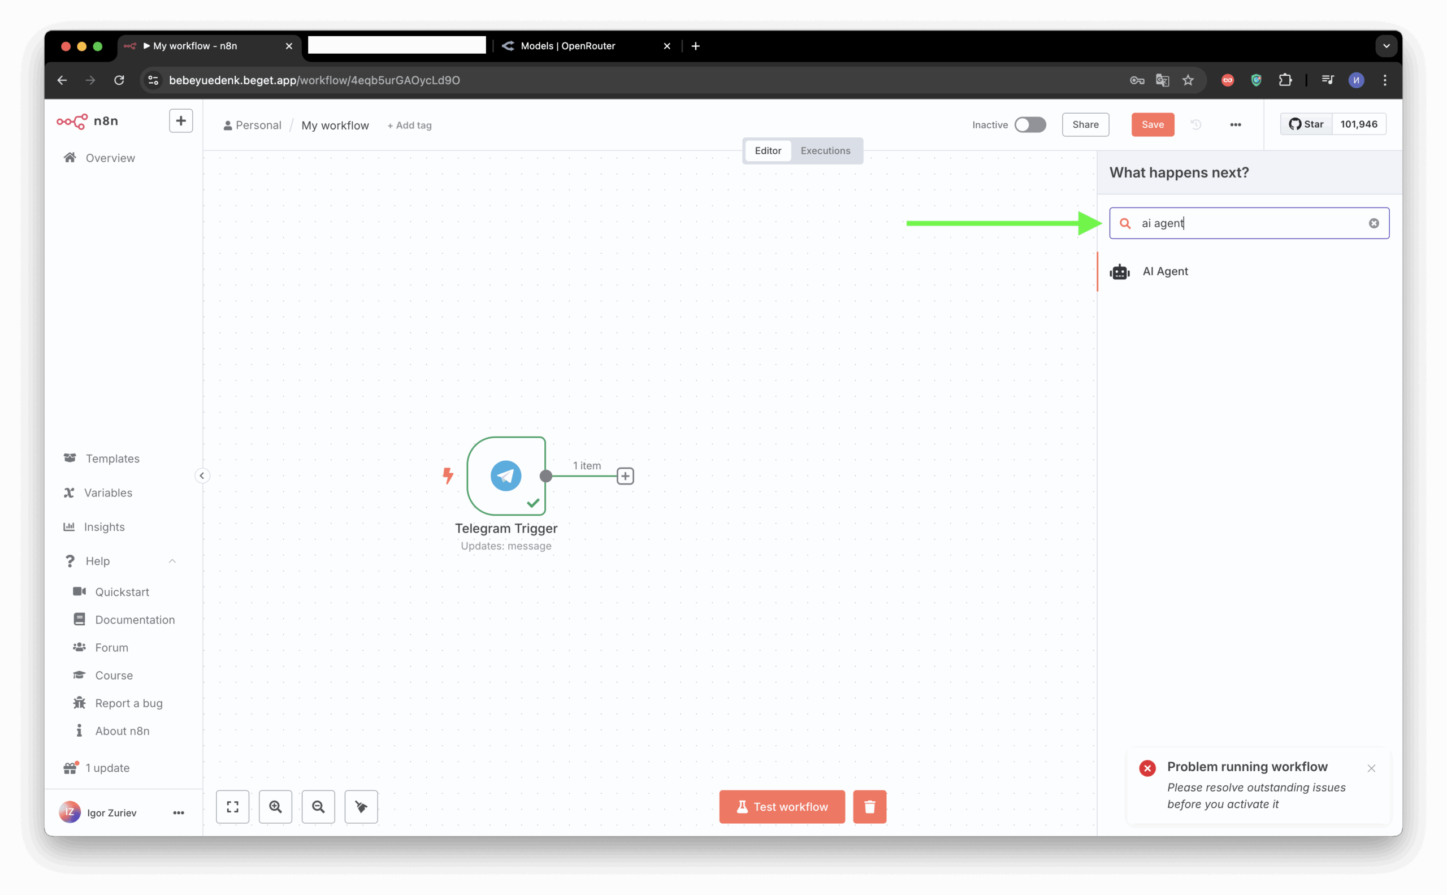Viewport: 1447px width, 895px height.
Task: Toggle the workflow Inactive switch
Action: 1030,125
